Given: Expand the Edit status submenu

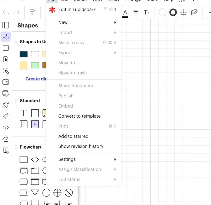Looking at the screenshot, I should (x=84, y=179).
